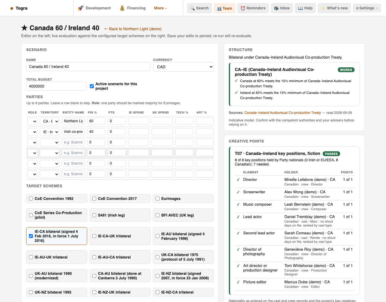386x302 pixels.
Task: Open the Help page
Action: [305, 8]
